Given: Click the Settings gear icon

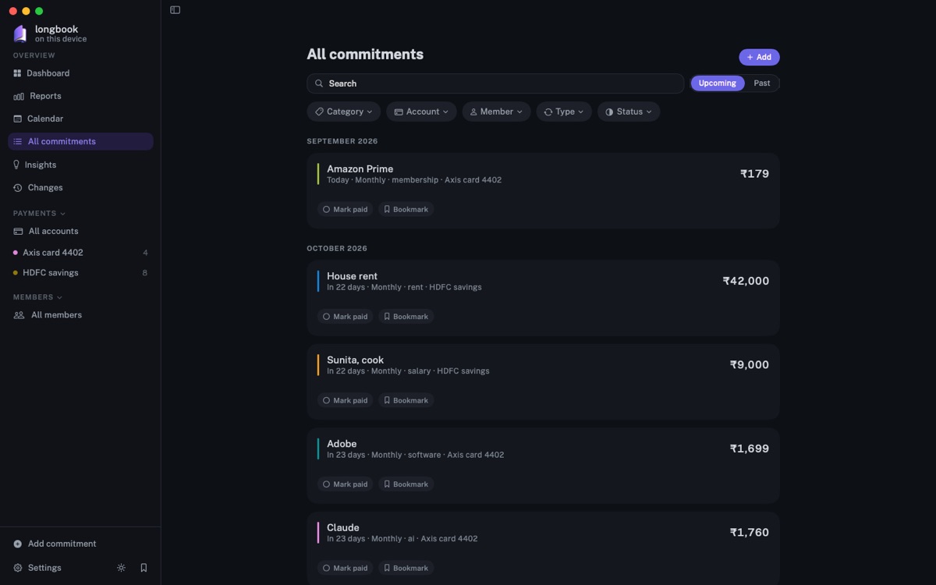Looking at the screenshot, I should coord(18,568).
